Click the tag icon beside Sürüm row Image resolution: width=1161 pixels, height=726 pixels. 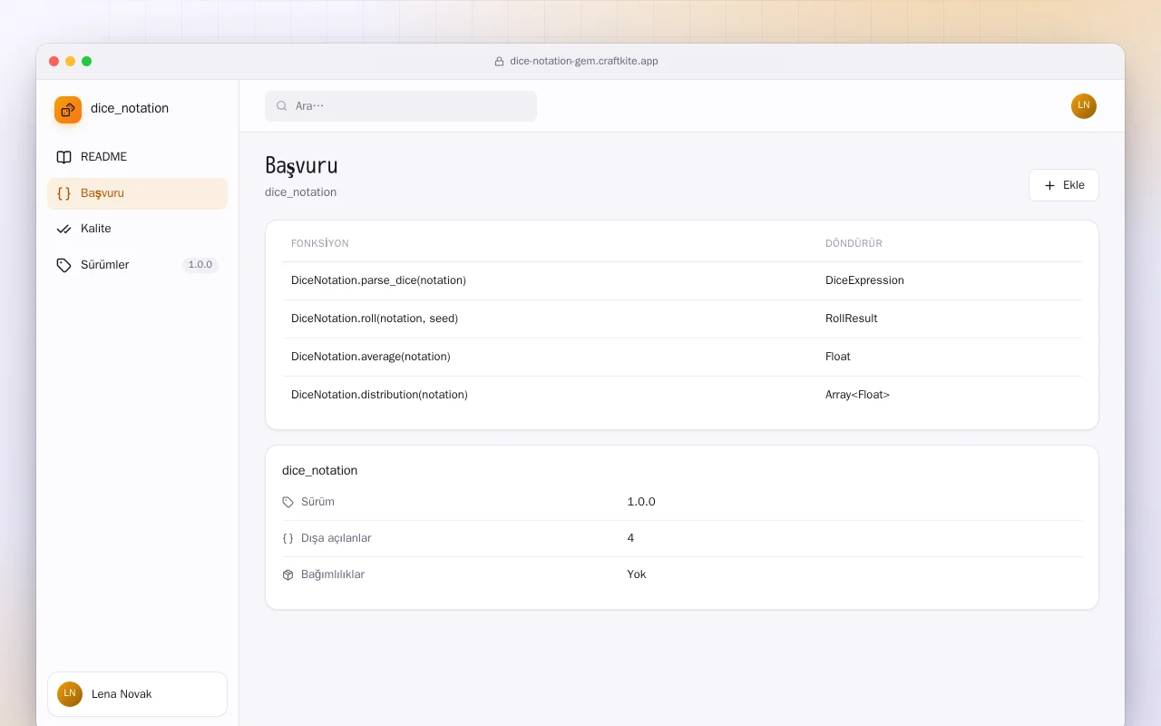(288, 502)
